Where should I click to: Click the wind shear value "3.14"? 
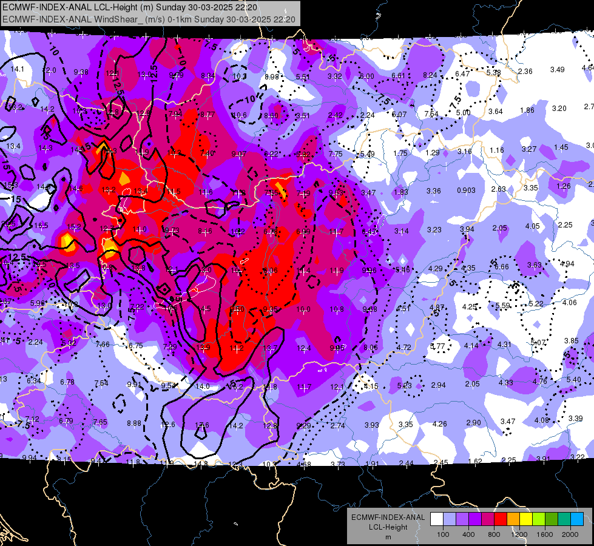pos(401,231)
